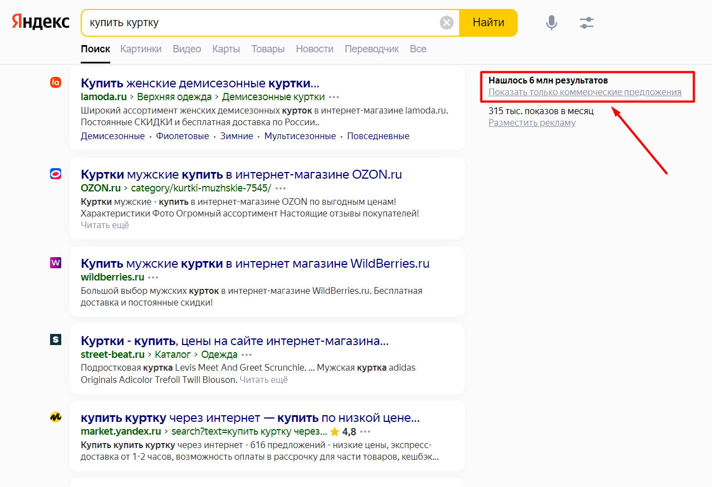Click the Street Beat favicon
The width and height of the screenshot is (712, 487).
pyautogui.click(x=56, y=340)
